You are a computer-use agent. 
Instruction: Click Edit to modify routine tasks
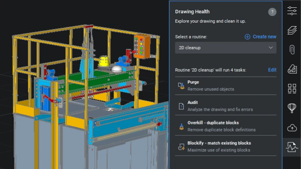pos(272,70)
